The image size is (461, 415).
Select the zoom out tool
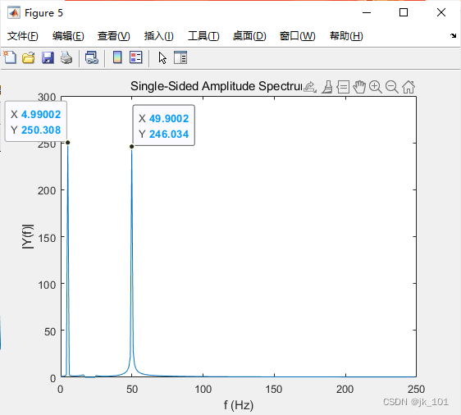[x=392, y=87]
